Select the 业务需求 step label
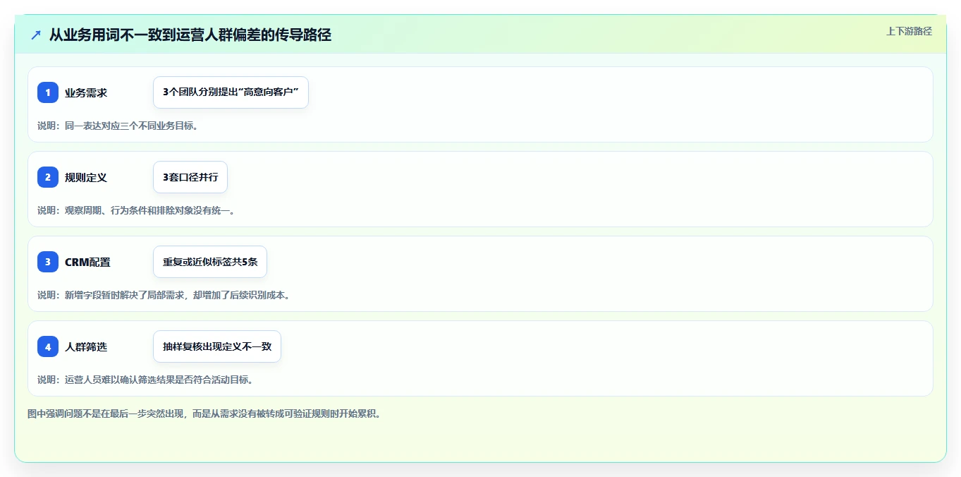The height and width of the screenshot is (477, 961). click(x=86, y=92)
